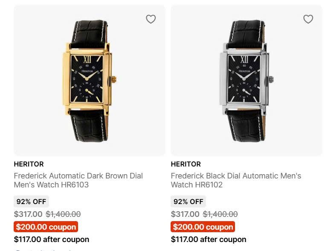Click $117.00 after coupon under HR6102
The image size is (325, 251).
pyautogui.click(x=209, y=239)
